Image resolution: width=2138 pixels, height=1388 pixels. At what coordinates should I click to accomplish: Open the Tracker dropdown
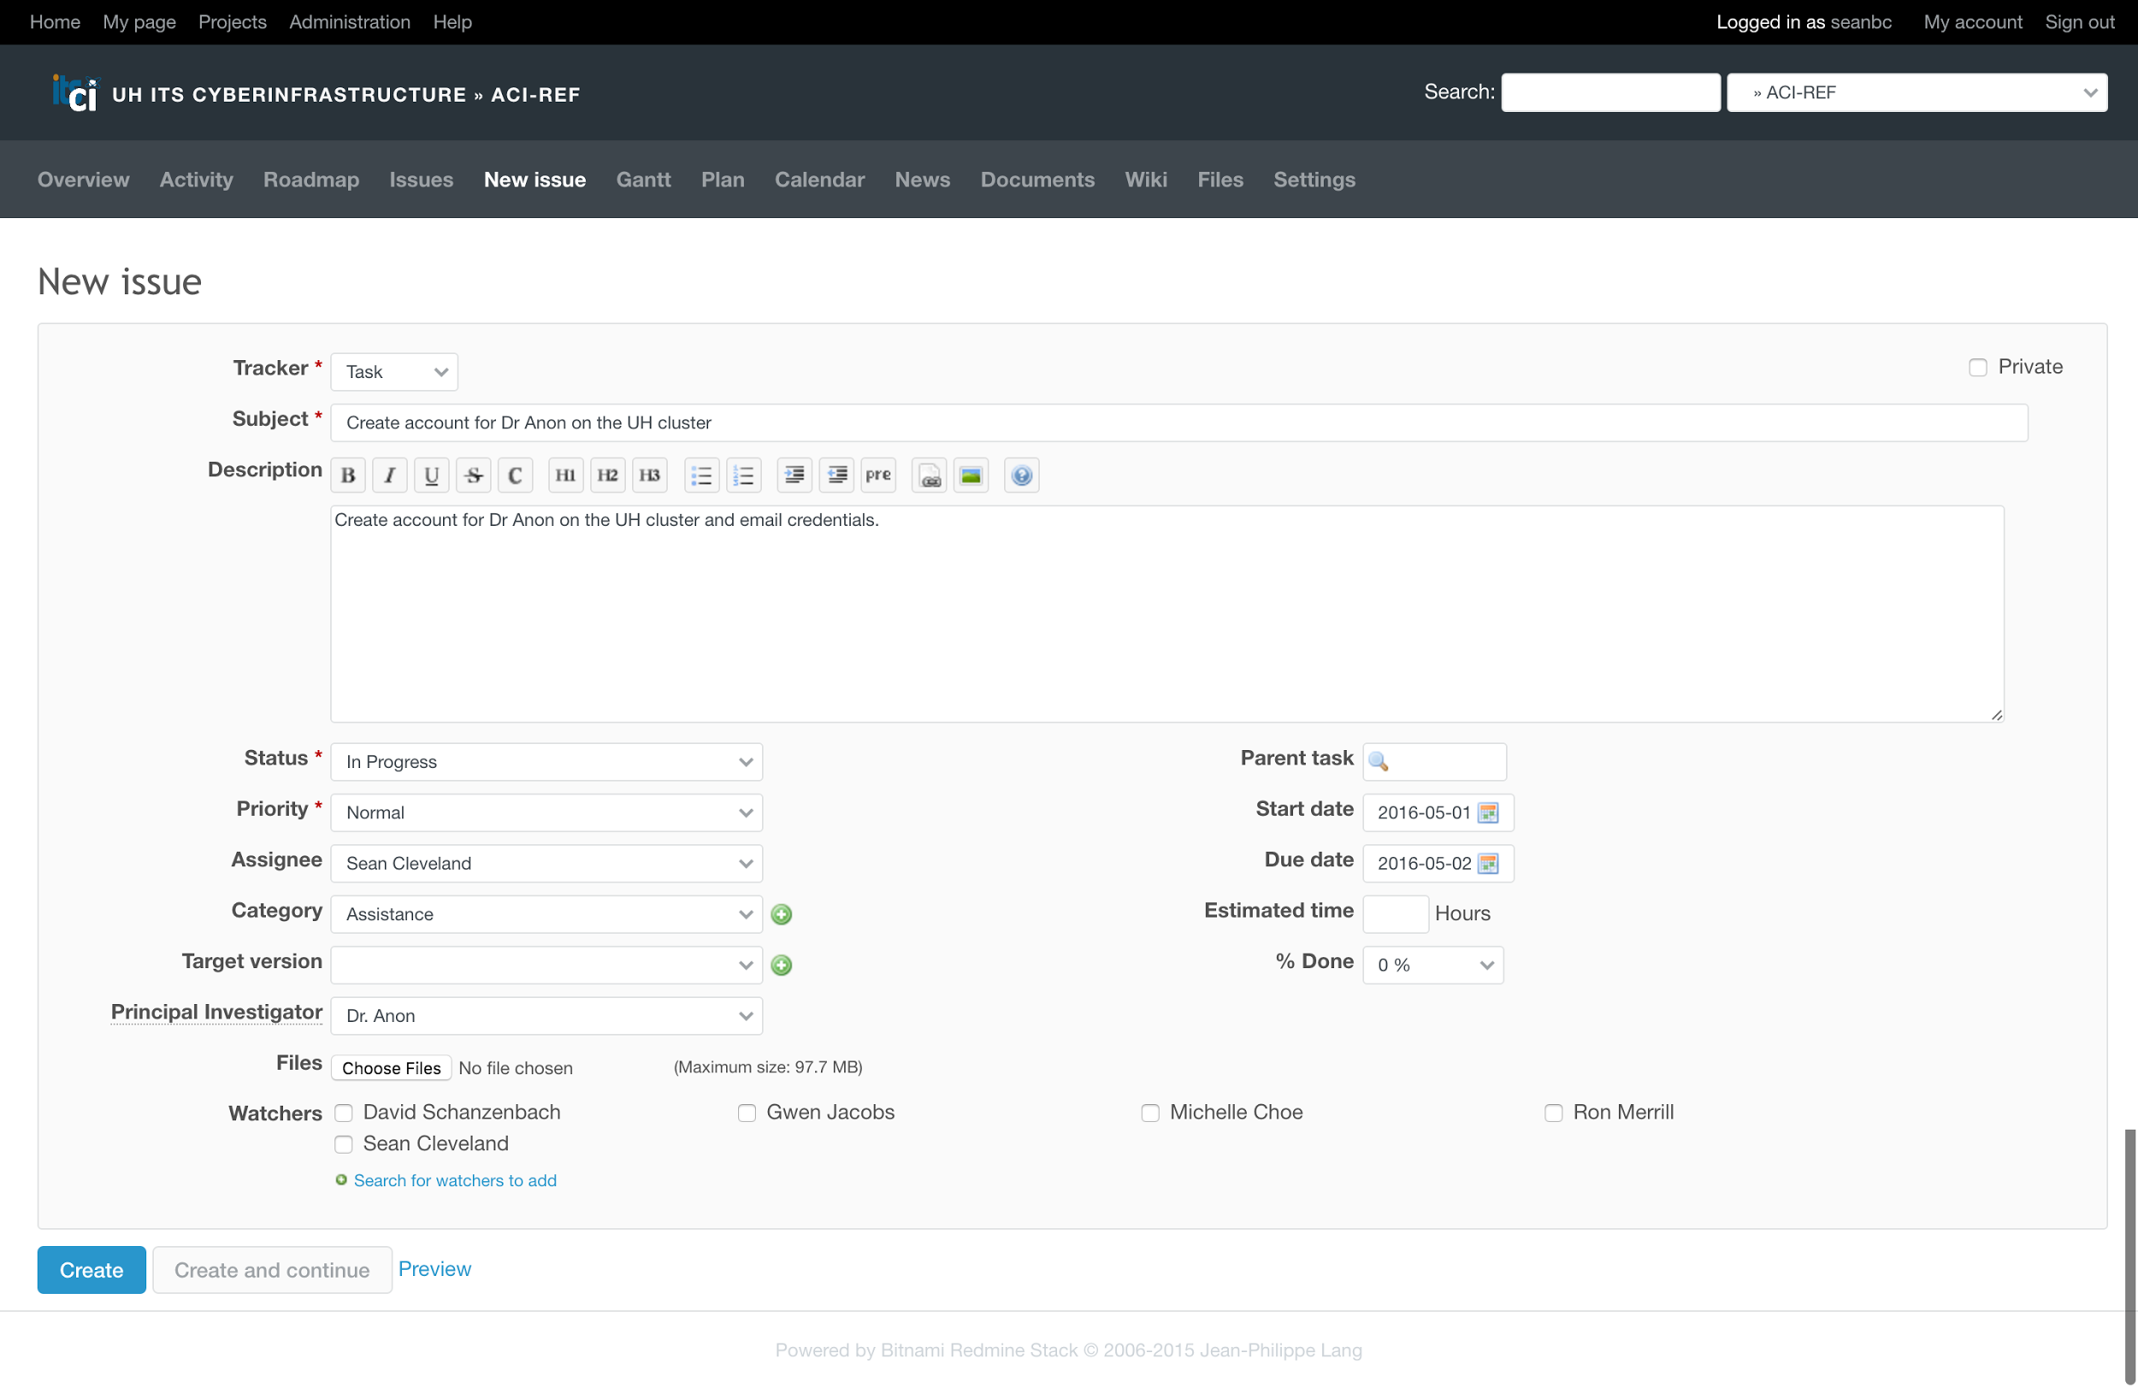(x=394, y=372)
